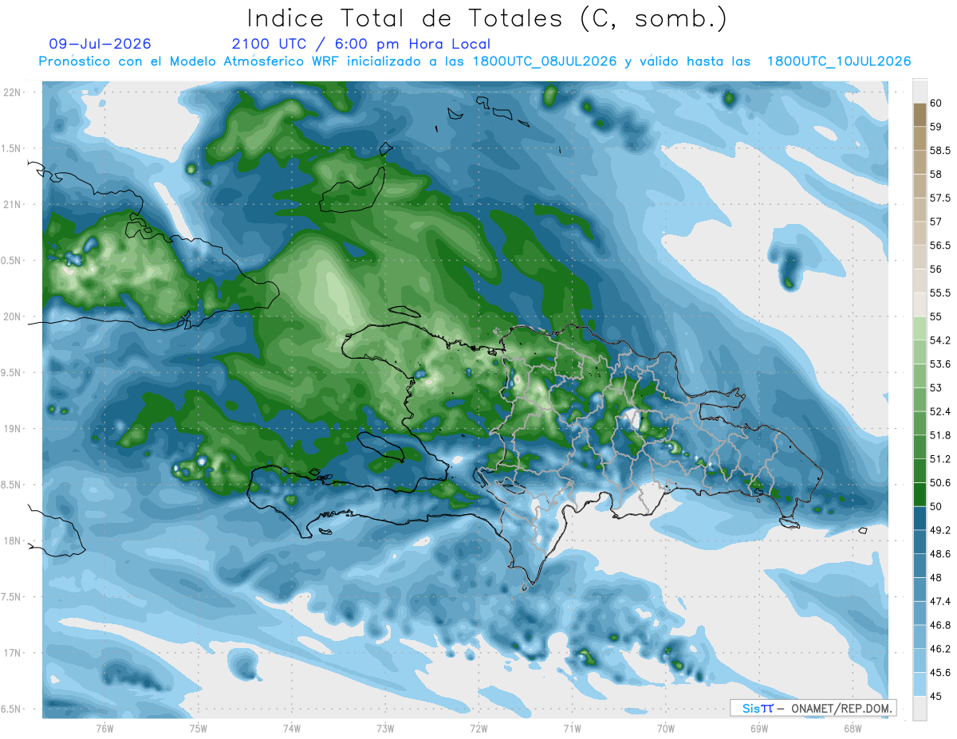Click the colorbar value '57'
The image size is (957, 739).
[936, 222]
